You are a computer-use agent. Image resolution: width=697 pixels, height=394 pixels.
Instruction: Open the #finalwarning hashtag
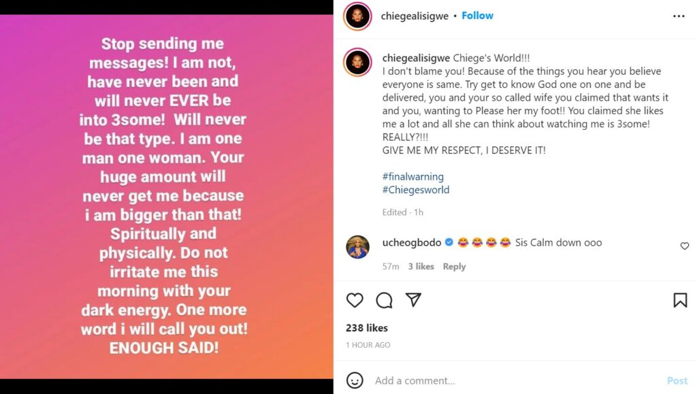tap(413, 176)
